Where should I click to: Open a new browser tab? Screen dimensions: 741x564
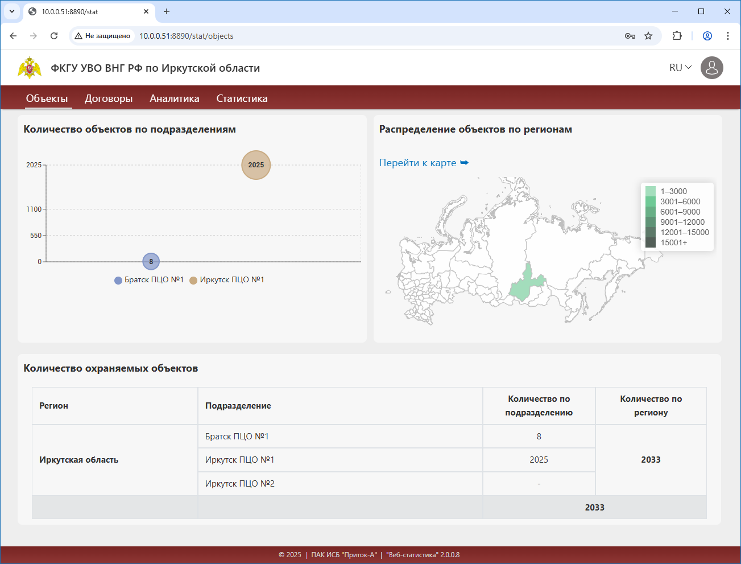(167, 11)
